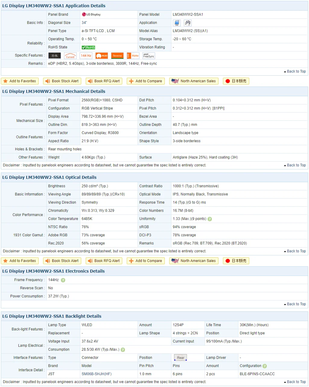Viewport: 309px width, 387px height.
Task: Select the power consumption 37.2W (Typ.) value
Action: click(59, 296)
